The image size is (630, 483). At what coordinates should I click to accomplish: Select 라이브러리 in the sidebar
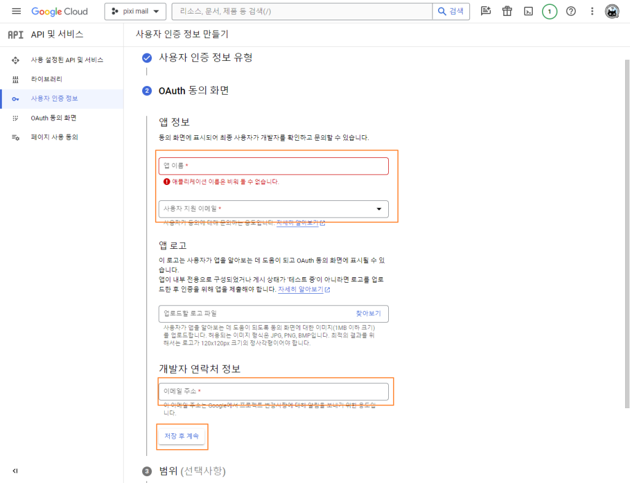click(x=47, y=79)
